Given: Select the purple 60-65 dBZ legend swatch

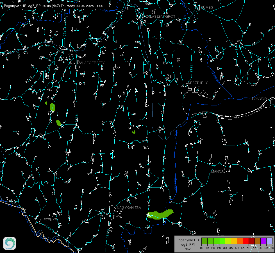Looking at the screenshot, I should [263, 241].
